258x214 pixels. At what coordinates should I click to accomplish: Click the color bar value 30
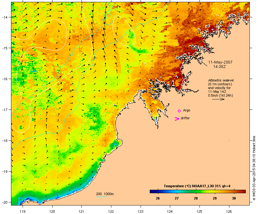[234, 198]
